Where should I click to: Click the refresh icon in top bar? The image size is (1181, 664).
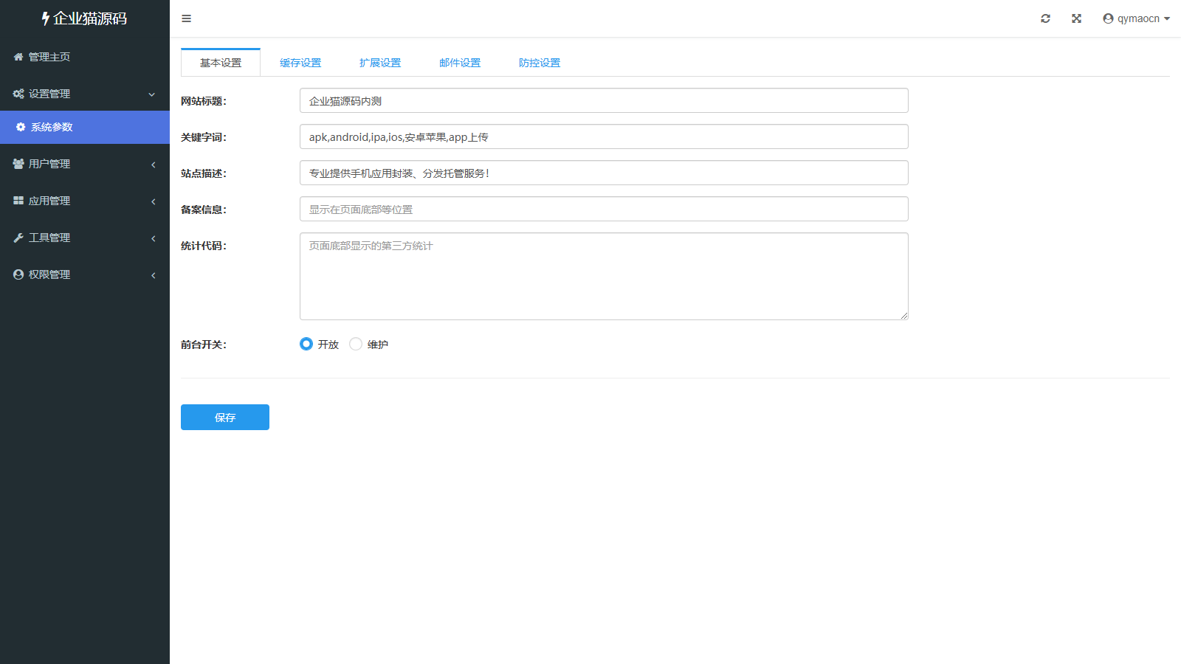1045,18
